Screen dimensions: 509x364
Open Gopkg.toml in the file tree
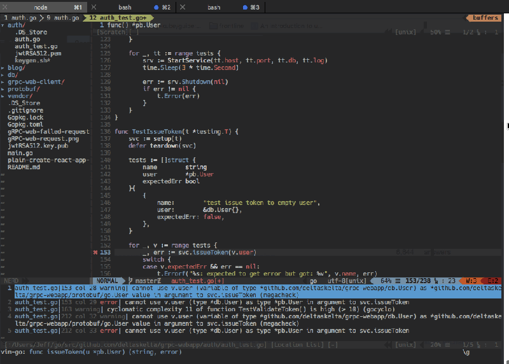pos(25,125)
